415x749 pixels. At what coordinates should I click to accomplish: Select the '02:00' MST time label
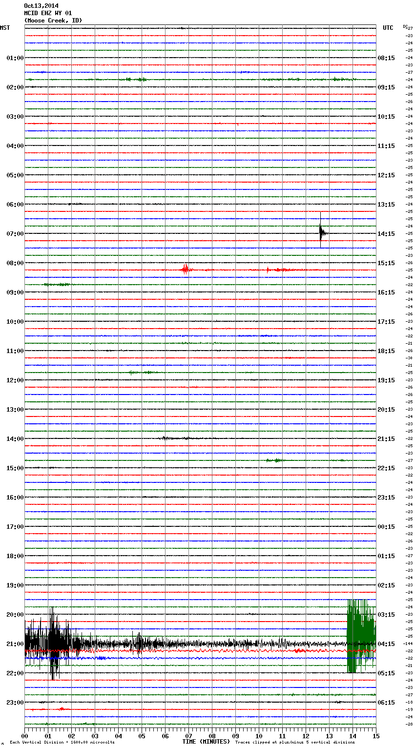15,87
